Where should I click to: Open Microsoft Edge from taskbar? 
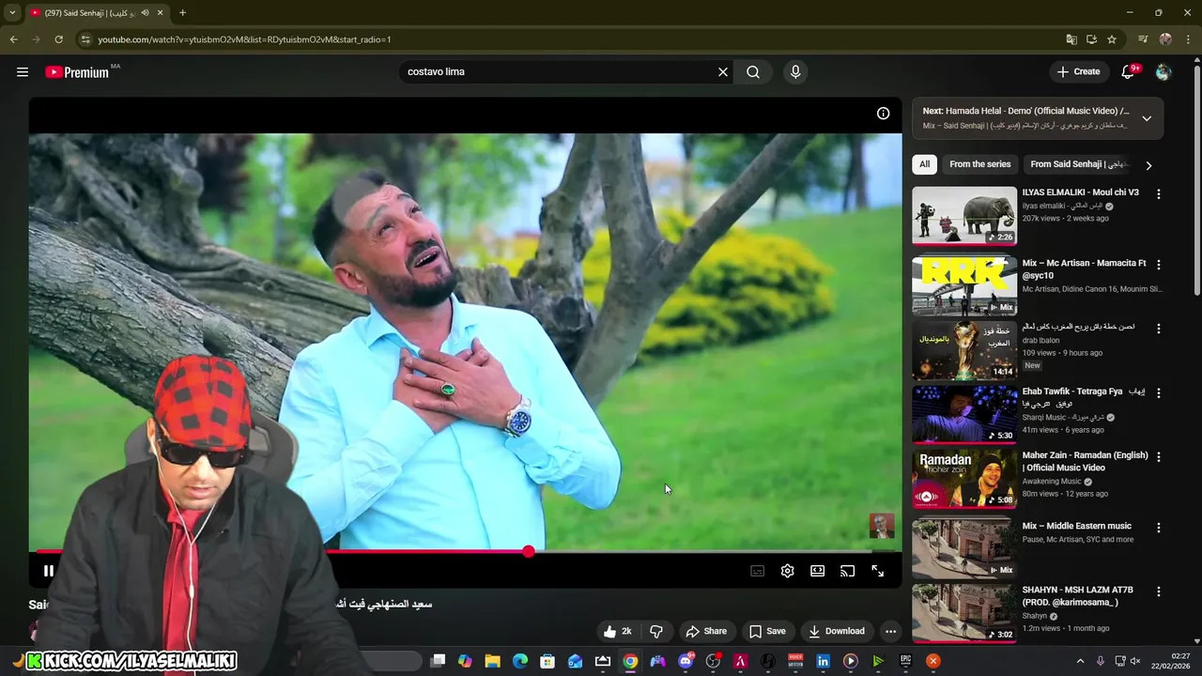(520, 661)
